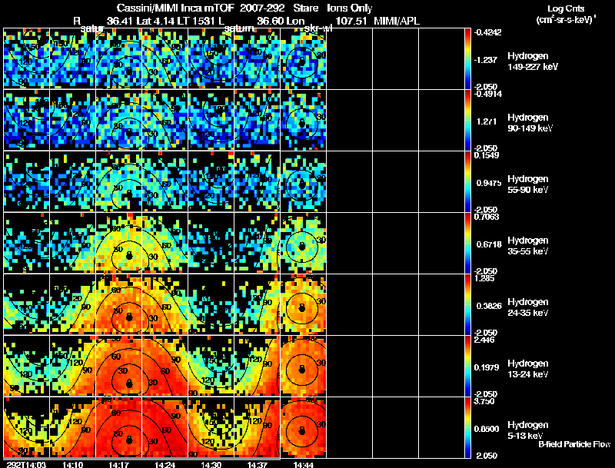Viewport: 615px width, 468px height.
Task: Click the 'Hydrogen 35-55 keV' row label
Action: point(528,246)
